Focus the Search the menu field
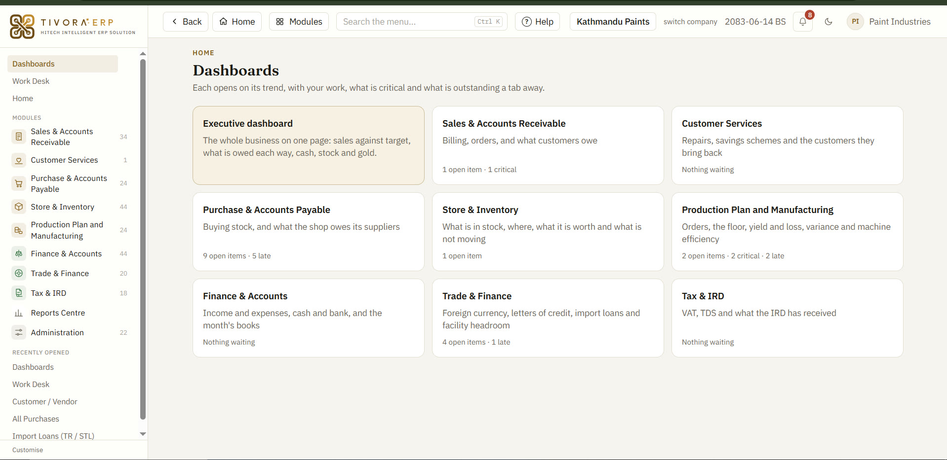 point(422,22)
